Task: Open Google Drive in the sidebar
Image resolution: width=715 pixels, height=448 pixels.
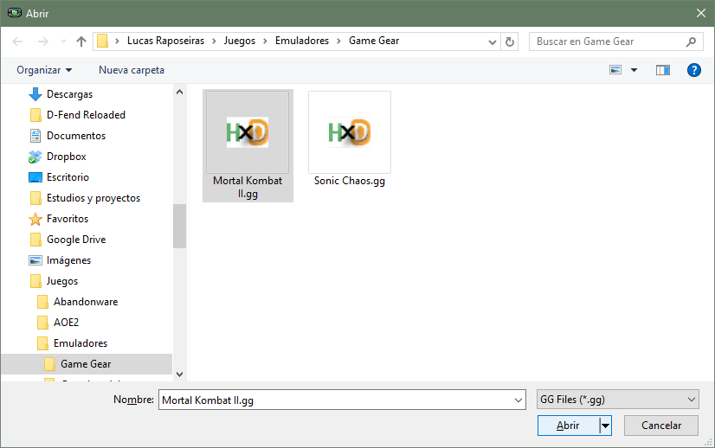Action: [x=76, y=240]
